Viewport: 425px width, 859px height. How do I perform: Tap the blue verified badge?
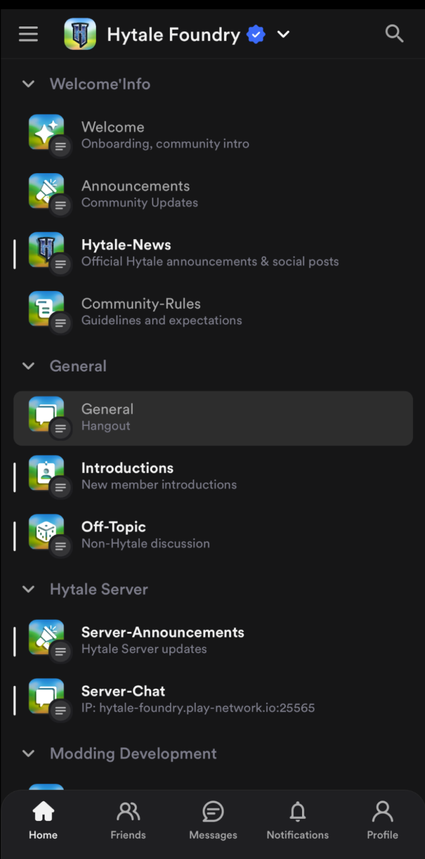[x=256, y=35]
